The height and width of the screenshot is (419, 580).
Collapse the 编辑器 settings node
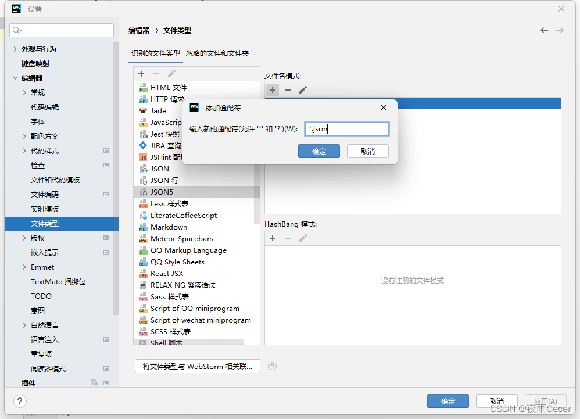coord(15,78)
